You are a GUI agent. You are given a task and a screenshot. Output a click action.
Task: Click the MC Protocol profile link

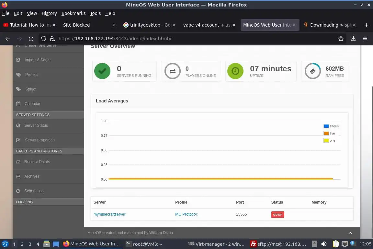tap(186, 214)
